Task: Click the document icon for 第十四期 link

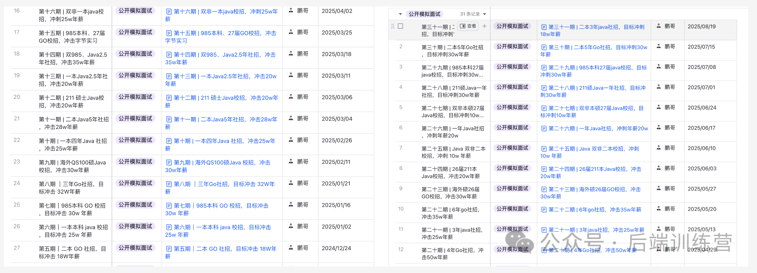Action: click(169, 55)
